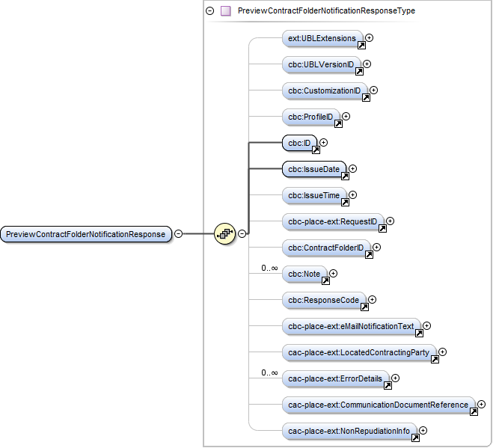Collapse the PreviewContractFolderNotificationResponseType group
The image size is (493, 448).
[209, 11]
